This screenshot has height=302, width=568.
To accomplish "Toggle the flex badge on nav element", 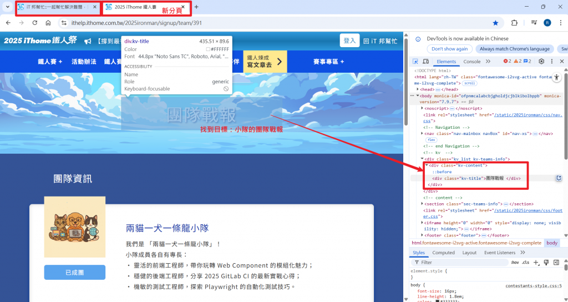I will [x=431, y=140].
